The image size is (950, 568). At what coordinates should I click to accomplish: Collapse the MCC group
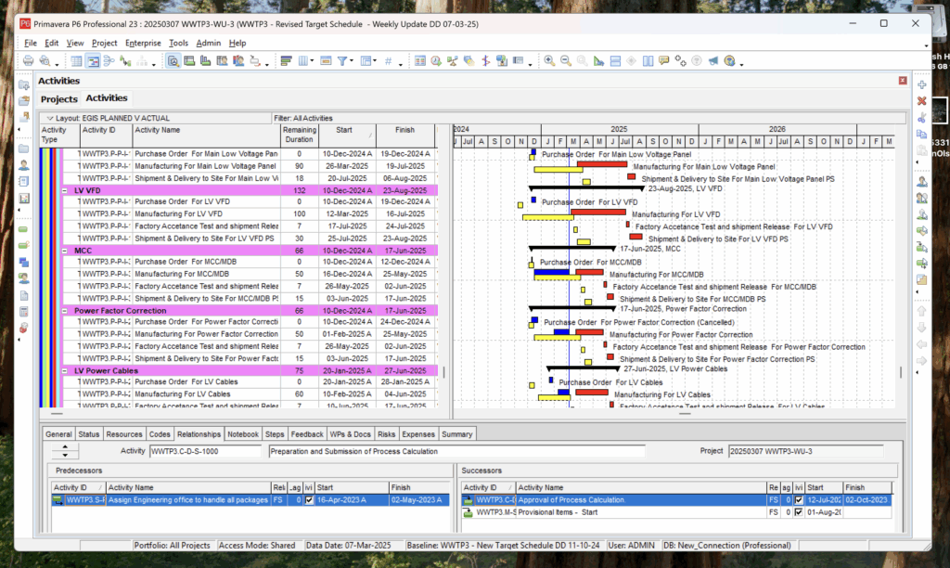tap(65, 251)
